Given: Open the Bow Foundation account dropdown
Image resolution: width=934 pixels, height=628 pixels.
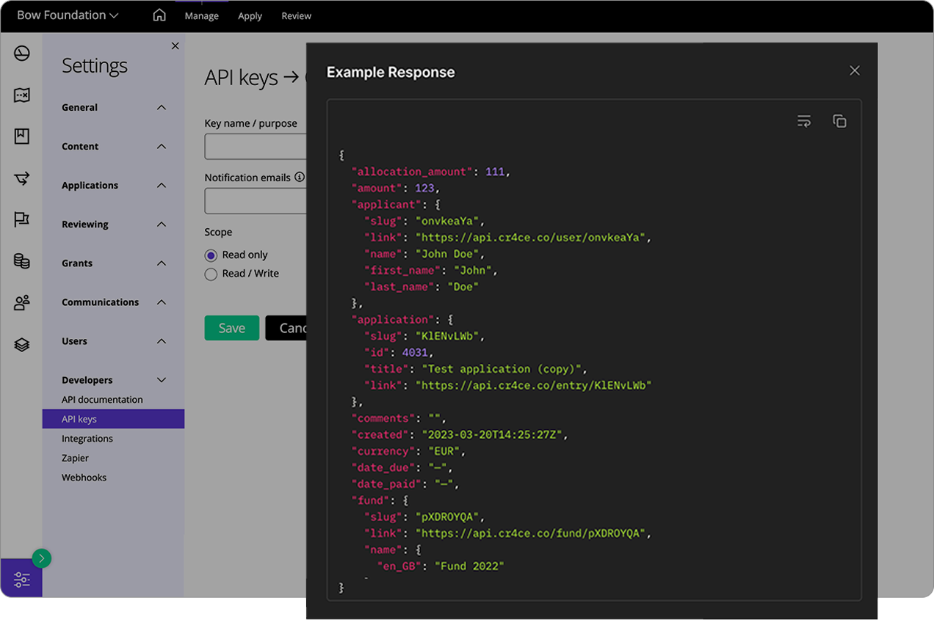Looking at the screenshot, I should pos(68,15).
